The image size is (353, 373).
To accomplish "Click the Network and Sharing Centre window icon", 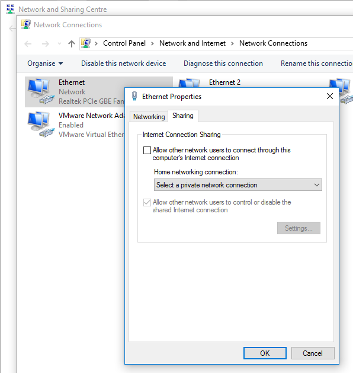I will tap(11, 9).
